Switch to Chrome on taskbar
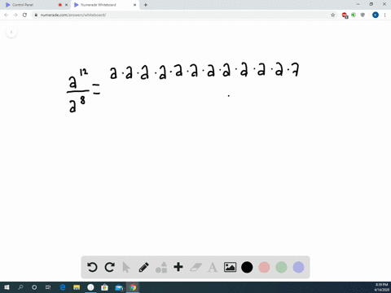This screenshot has height=293, width=391. pos(133,287)
